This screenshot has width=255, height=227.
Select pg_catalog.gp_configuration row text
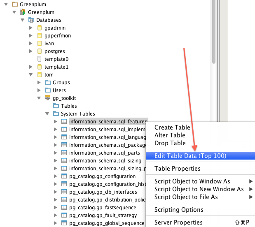tap(102, 176)
